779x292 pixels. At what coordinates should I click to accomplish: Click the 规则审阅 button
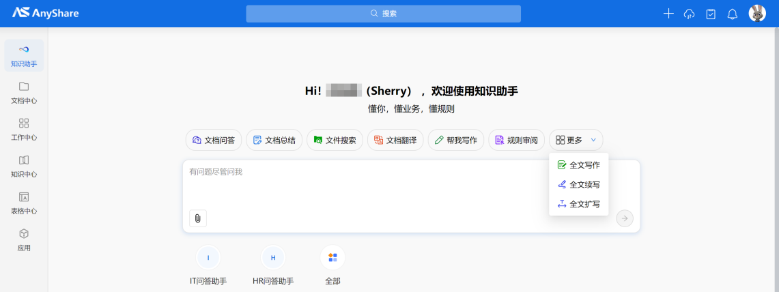[516, 141]
